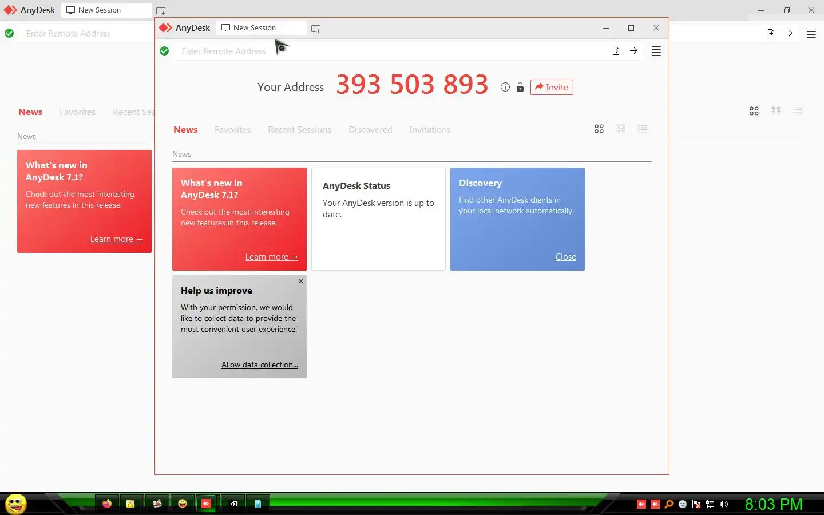This screenshot has height=515, width=824.
Task: Open Firefox from the taskbar
Action: [x=107, y=504]
